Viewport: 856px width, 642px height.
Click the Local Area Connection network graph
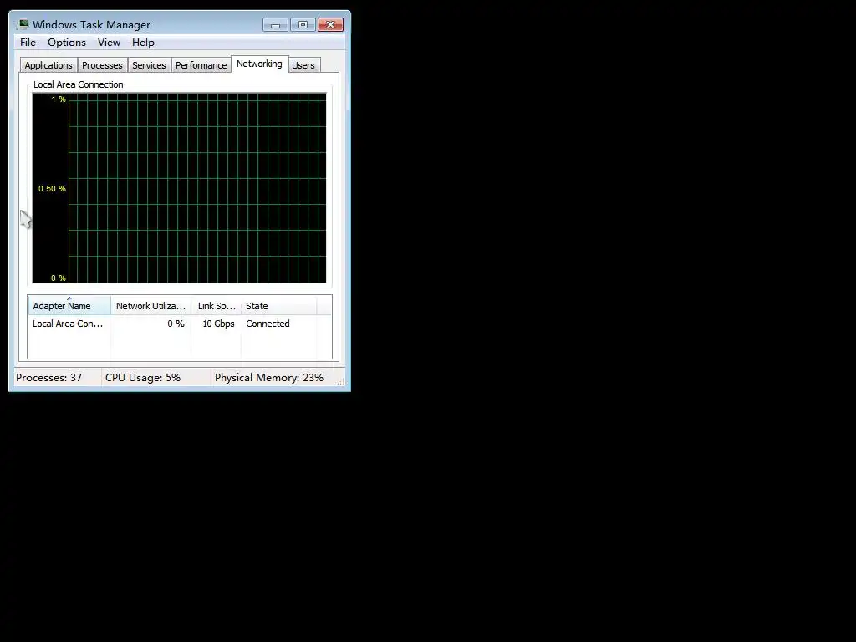(180, 188)
